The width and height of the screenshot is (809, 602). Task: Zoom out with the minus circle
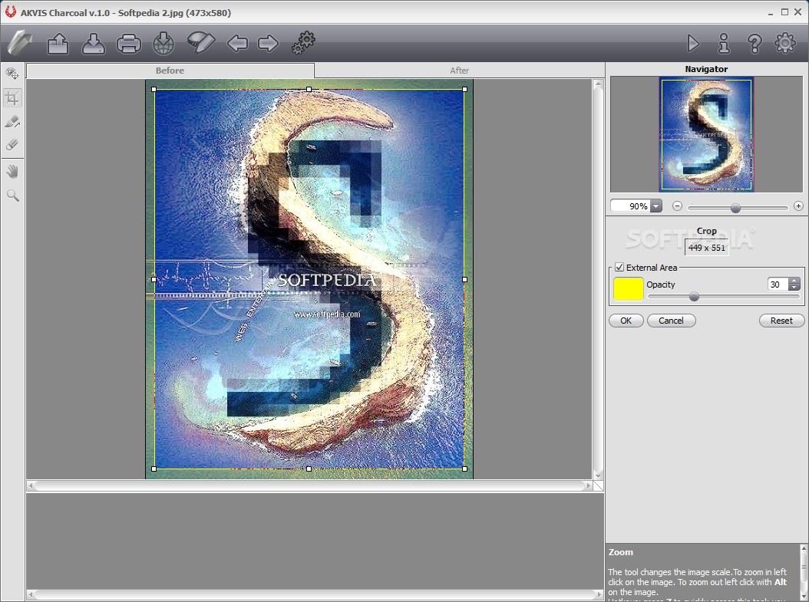pyautogui.click(x=678, y=206)
